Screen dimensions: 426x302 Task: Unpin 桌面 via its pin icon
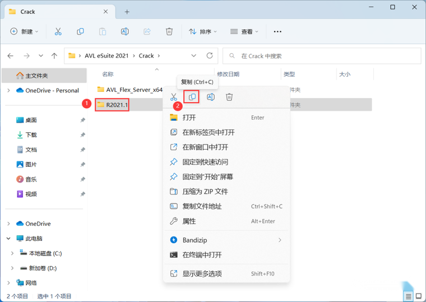[x=83, y=120]
